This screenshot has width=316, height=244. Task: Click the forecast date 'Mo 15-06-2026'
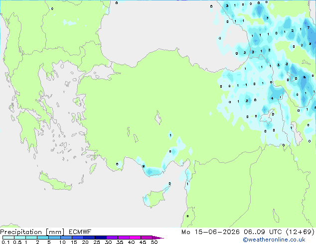(x=210, y=232)
